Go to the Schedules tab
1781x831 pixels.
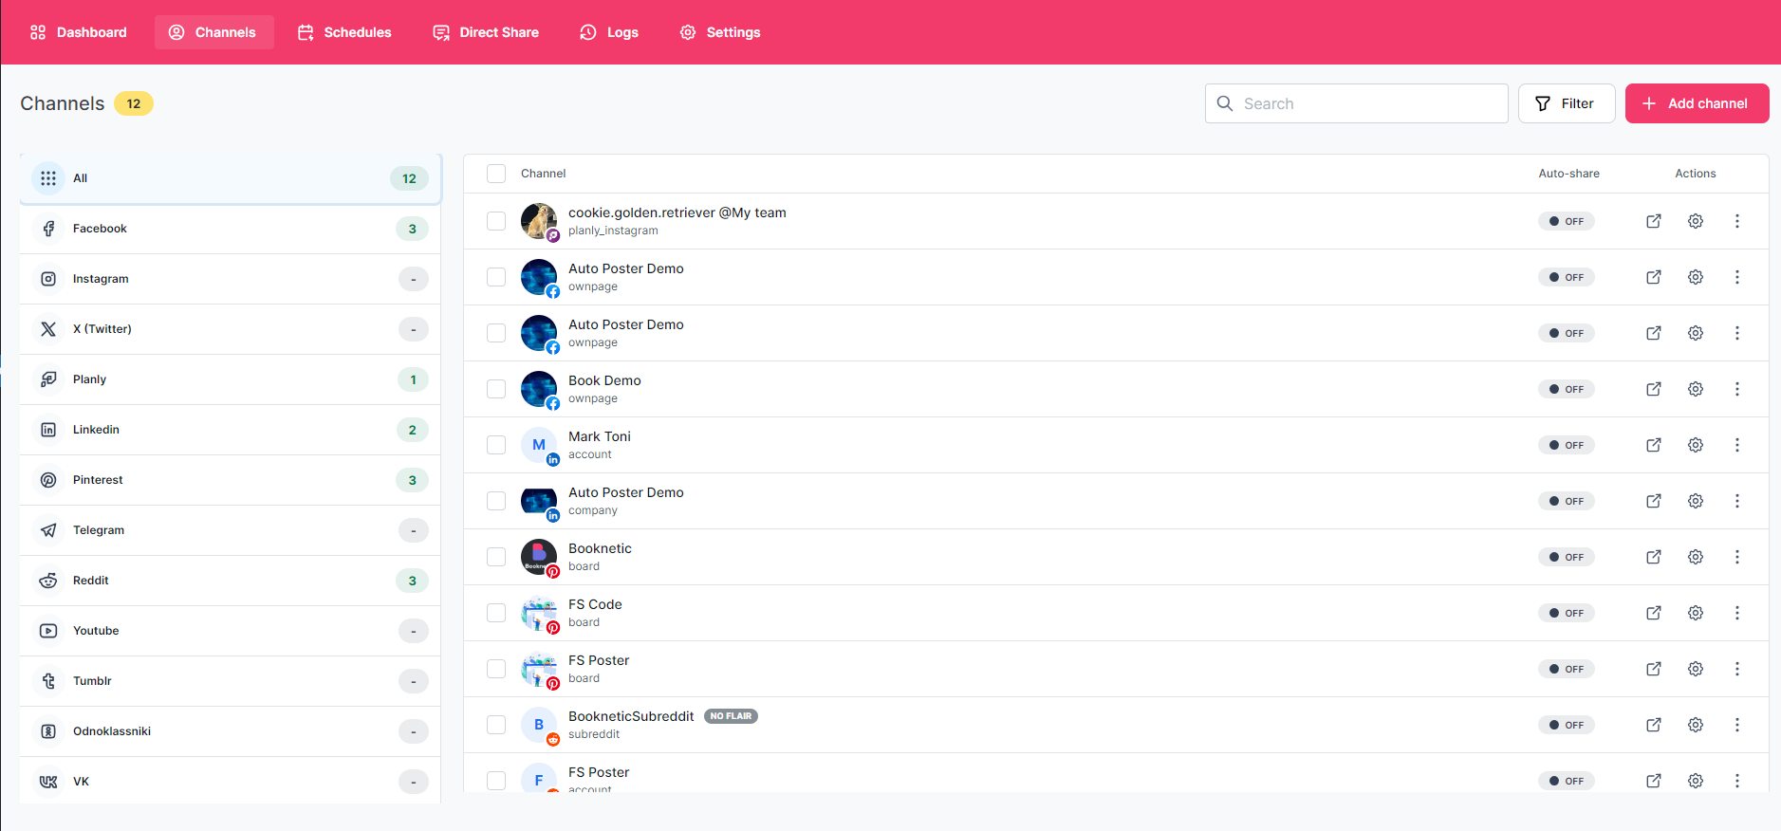click(x=344, y=32)
